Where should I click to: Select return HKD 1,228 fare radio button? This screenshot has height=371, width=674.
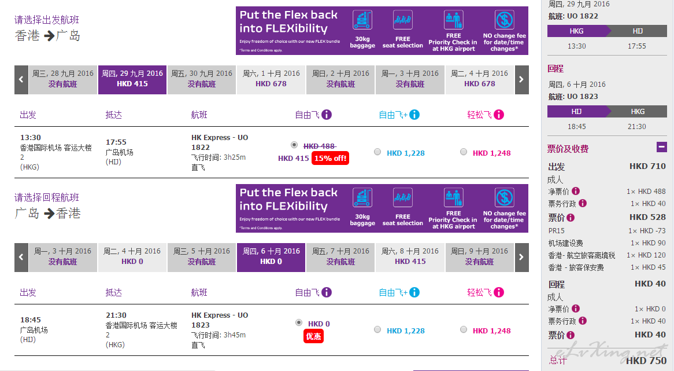click(x=377, y=330)
